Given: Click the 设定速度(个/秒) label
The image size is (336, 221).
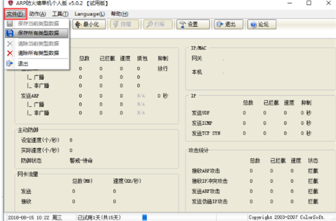Looking at the screenshot, I should 40,140.
